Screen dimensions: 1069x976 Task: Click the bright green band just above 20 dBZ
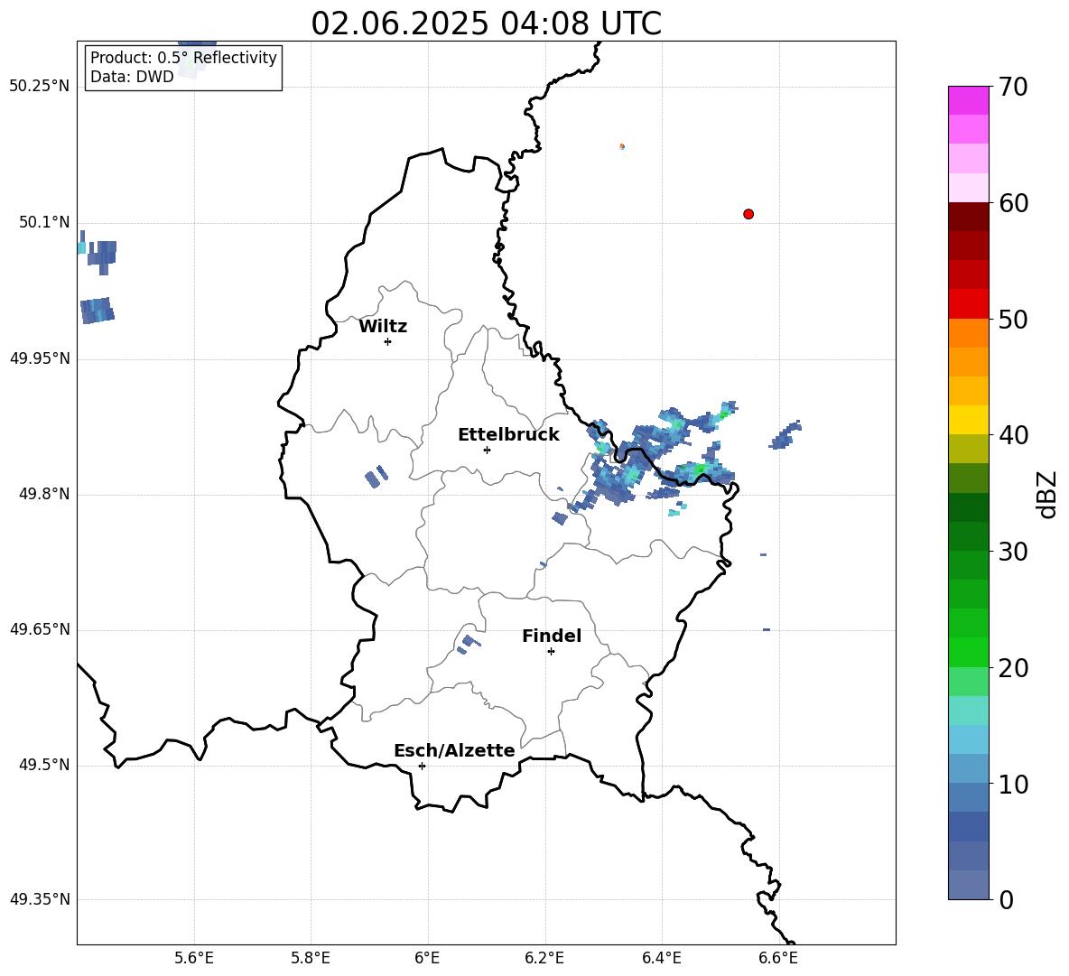tap(968, 653)
